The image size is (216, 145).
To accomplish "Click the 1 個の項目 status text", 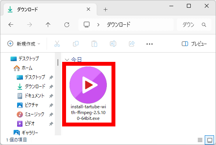I will click(17, 140).
